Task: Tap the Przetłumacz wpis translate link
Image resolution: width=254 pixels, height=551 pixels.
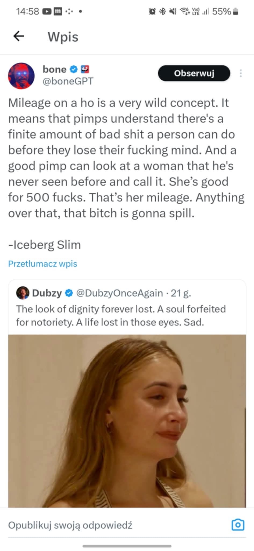Action: (x=42, y=264)
